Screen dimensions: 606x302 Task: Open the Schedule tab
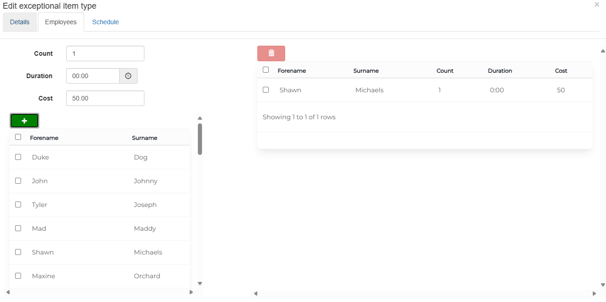pyautogui.click(x=106, y=22)
